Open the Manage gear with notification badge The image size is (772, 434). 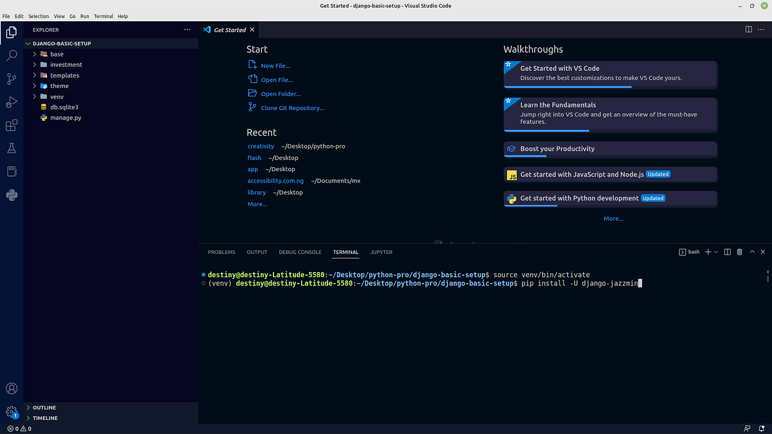pos(12,411)
